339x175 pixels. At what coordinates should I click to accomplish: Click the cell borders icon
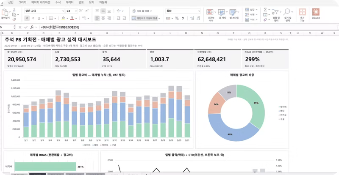51,18
